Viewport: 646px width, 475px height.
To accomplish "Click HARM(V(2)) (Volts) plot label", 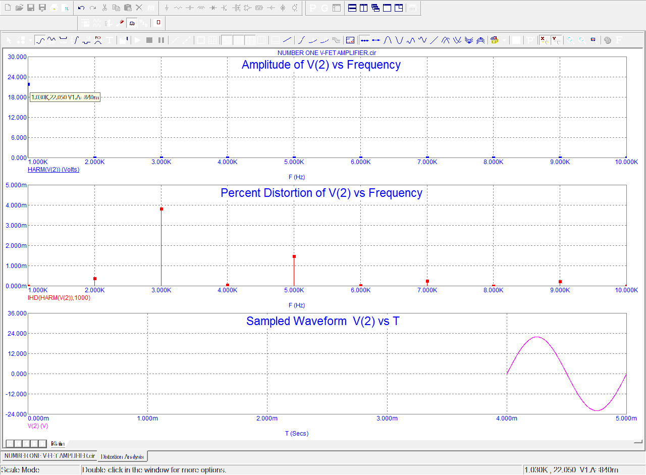I will tap(53, 170).
